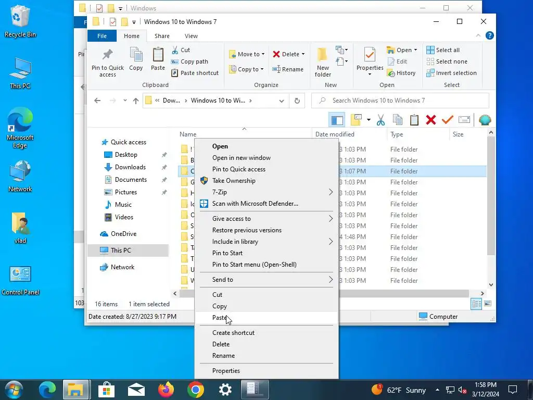This screenshot has height=400, width=533.
Task: Click the Refresh button in the address bar
Action: [297, 101]
